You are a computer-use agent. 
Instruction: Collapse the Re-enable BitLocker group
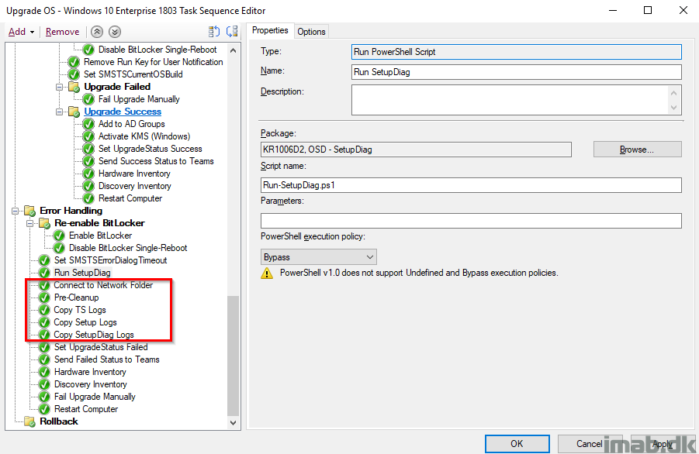click(29, 223)
